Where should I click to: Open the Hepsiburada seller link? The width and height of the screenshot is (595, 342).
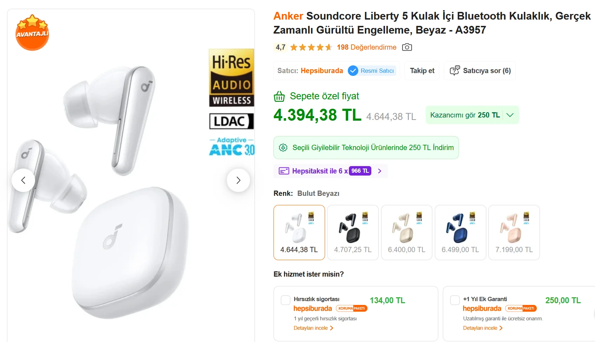[x=322, y=71]
